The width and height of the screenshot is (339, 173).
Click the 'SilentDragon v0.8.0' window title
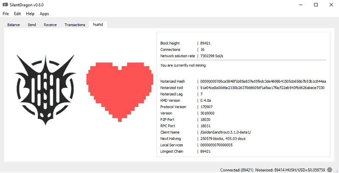27,5
